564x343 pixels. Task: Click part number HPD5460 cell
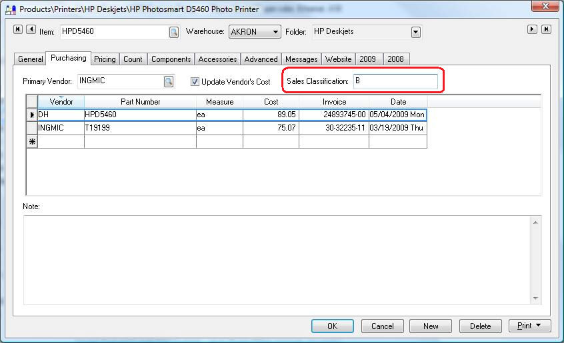pyautogui.click(x=140, y=115)
